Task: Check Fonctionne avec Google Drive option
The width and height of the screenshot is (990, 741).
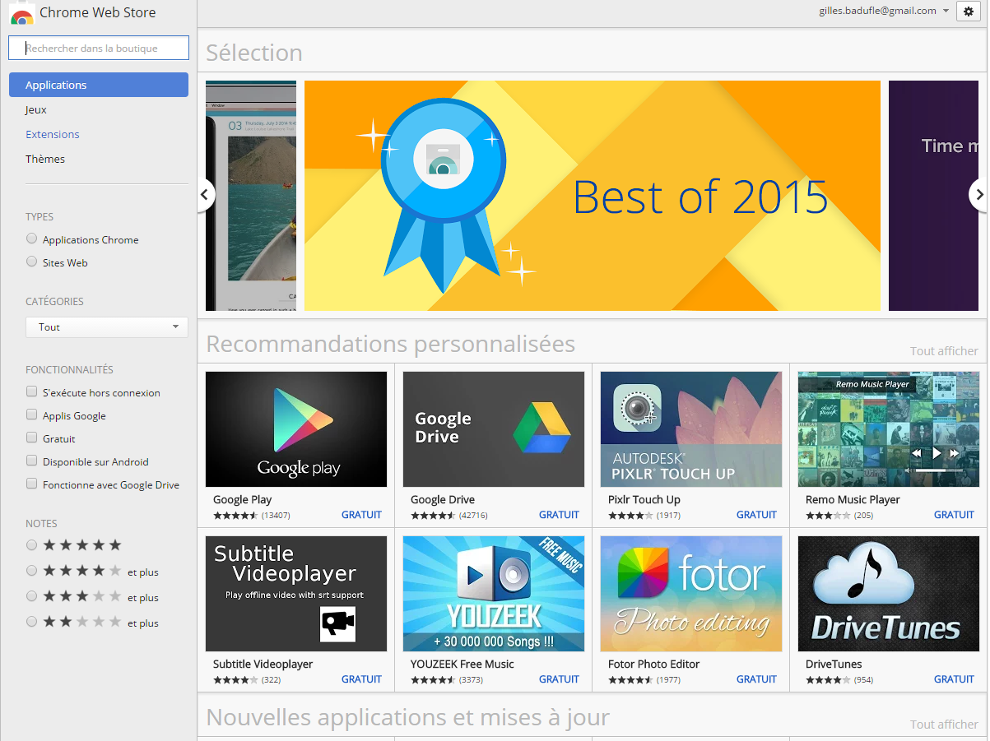Action: tap(32, 484)
